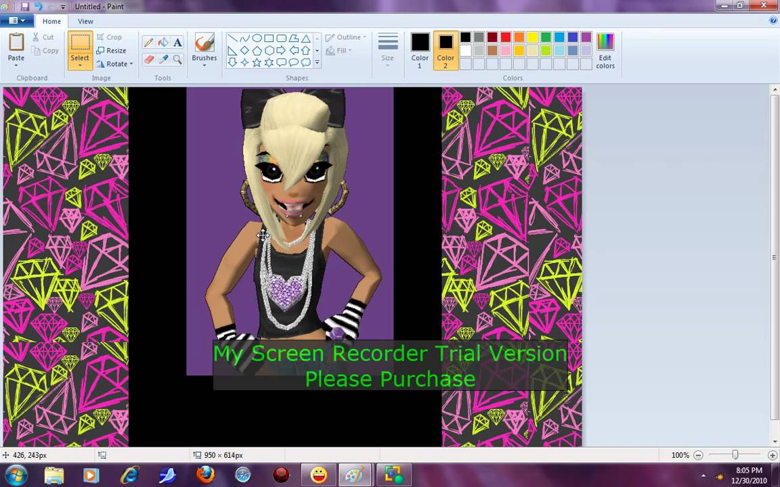Choose the Cloud callout shape
Viewport: 780px width, 487px height.
(306, 63)
